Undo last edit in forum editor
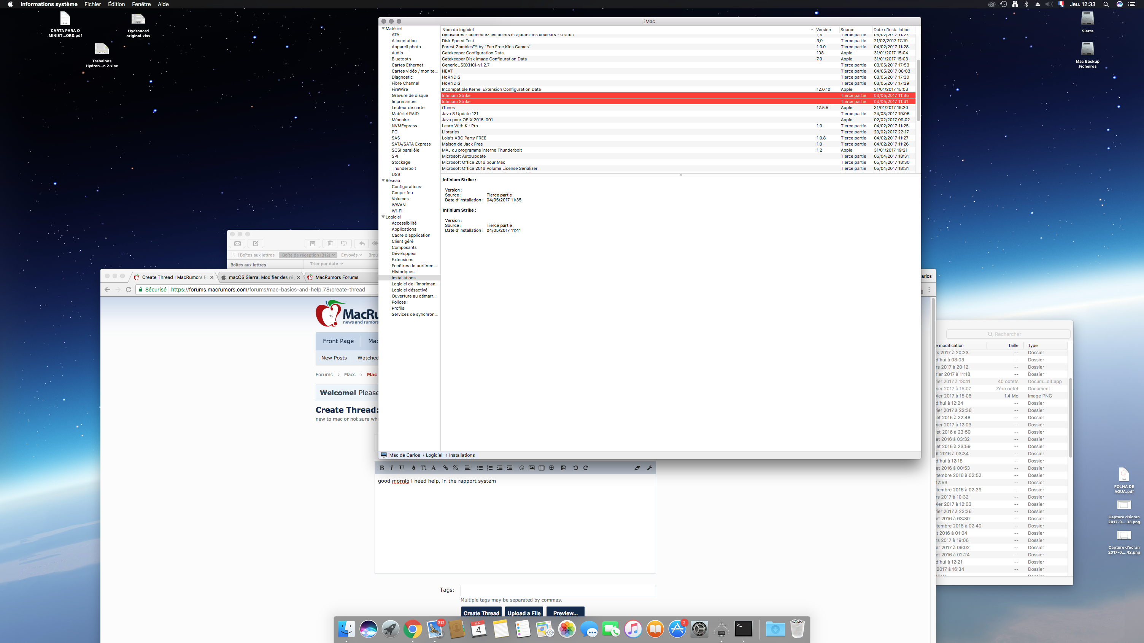 575,468
